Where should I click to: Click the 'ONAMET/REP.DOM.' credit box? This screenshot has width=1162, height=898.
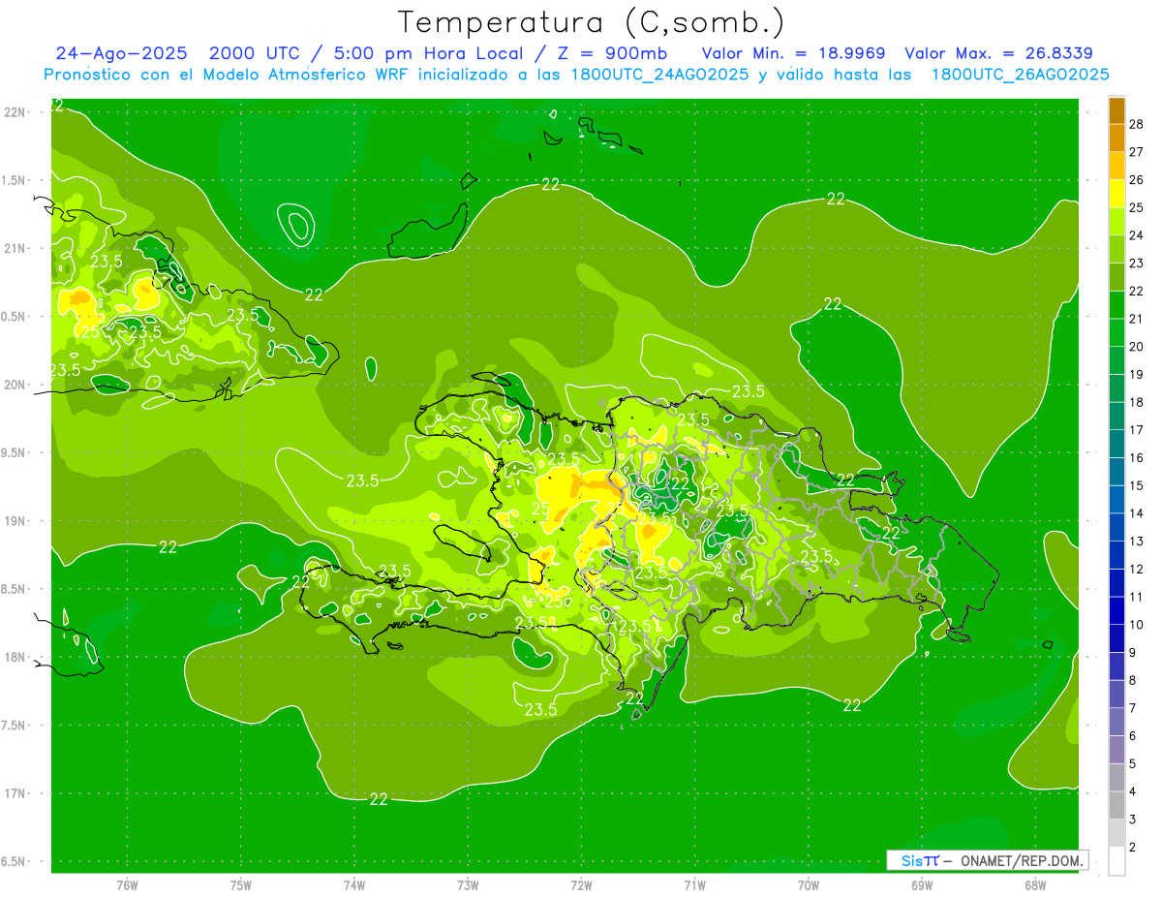point(987,860)
